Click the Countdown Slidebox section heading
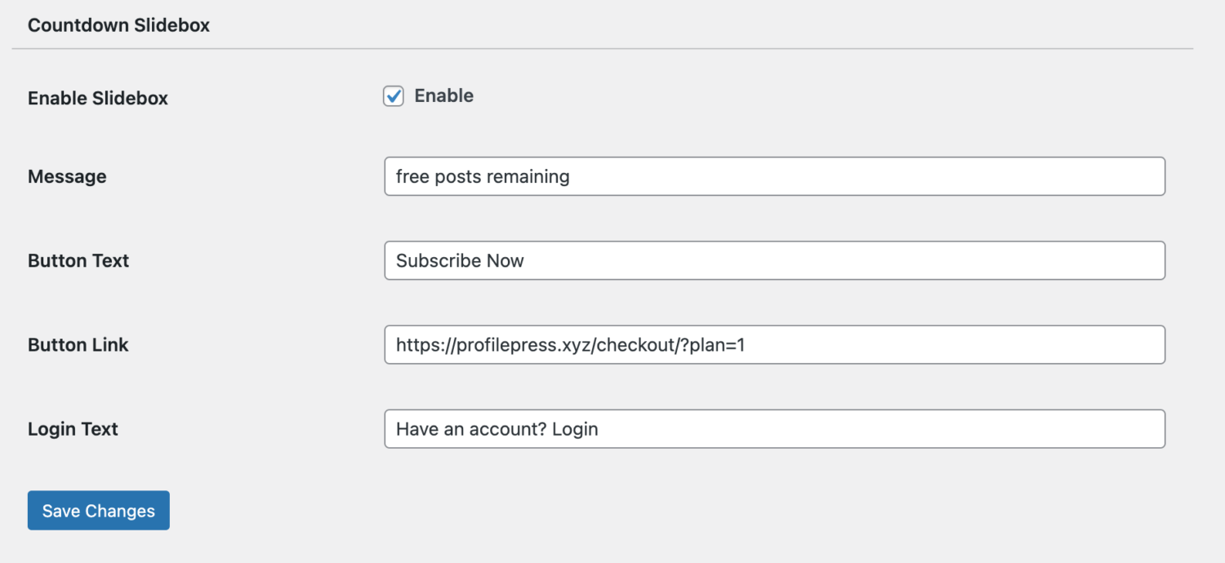 click(118, 25)
